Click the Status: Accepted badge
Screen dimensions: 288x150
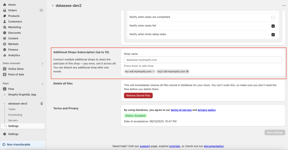[x=135, y=116]
